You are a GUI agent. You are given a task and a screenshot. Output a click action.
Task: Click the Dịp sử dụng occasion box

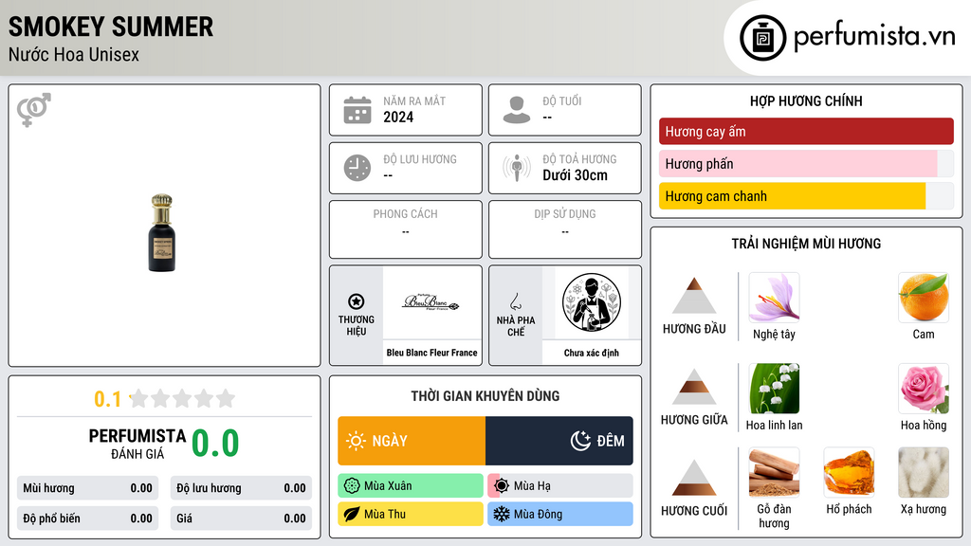[x=565, y=229]
